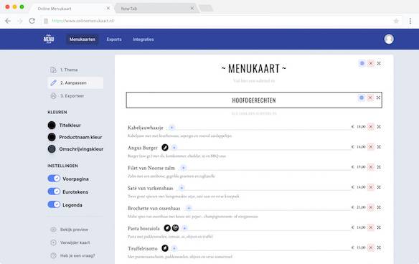The image size is (419, 264).
Task: Remove the Hoofdgerechten section with red X
Action: tap(370, 98)
